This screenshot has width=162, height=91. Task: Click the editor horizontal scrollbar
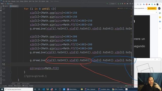(x=66, y=82)
